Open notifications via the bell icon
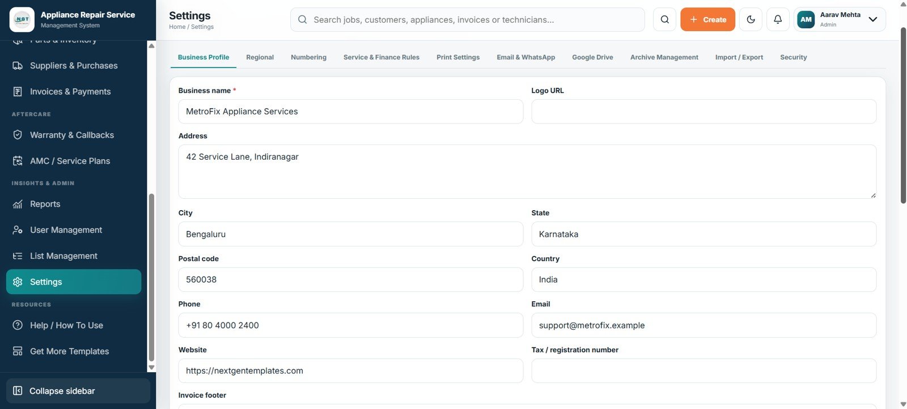The height and width of the screenshot is (409, 907). coord(778,19)
